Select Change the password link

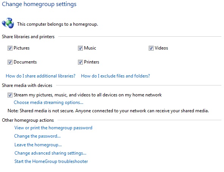click(x=37, y=136)
